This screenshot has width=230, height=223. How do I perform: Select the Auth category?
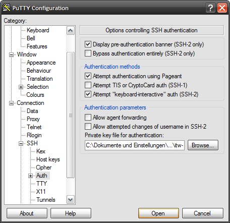42,176
